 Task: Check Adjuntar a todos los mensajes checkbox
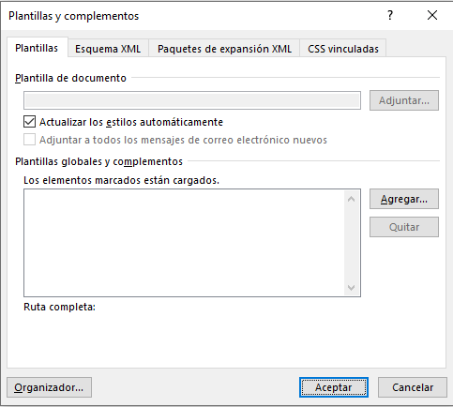29,140
